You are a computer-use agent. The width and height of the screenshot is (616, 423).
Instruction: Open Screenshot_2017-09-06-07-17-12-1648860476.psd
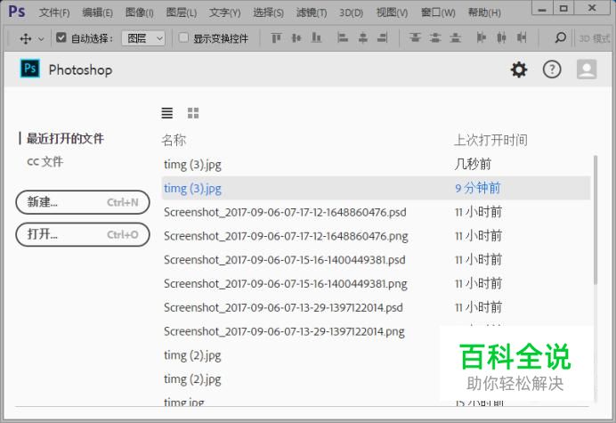tap(376, 212)
